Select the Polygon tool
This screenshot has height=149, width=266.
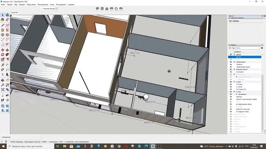7,35
